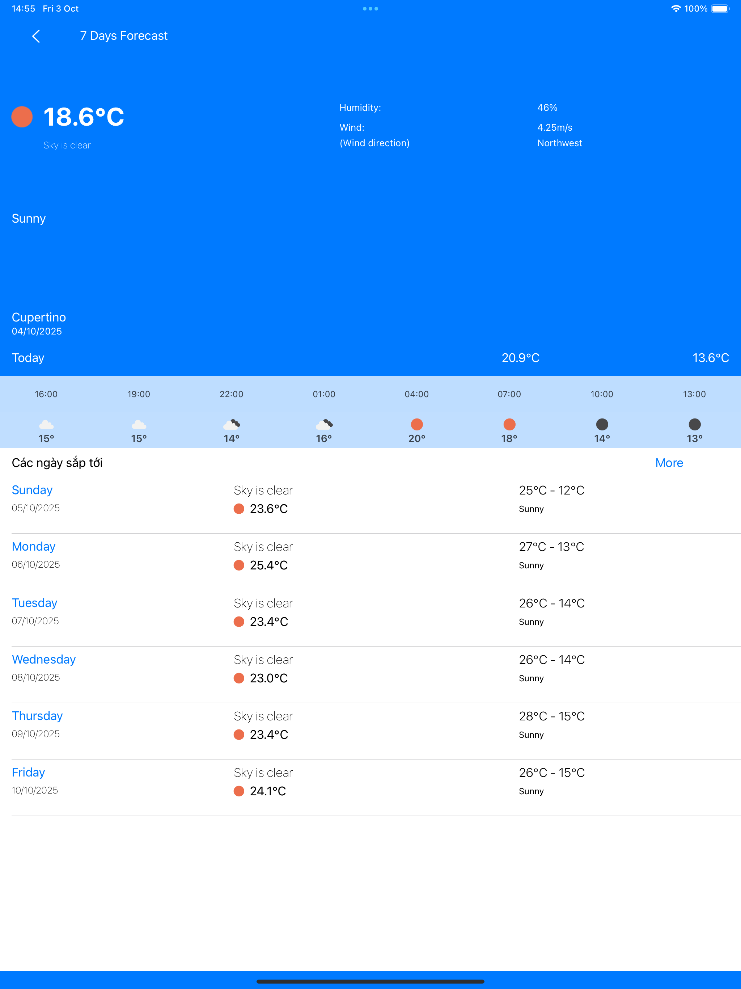741x989 pixels.
Task: Tap partly cloudy night icon at 01:00
Action: click(x=324, y=424)
